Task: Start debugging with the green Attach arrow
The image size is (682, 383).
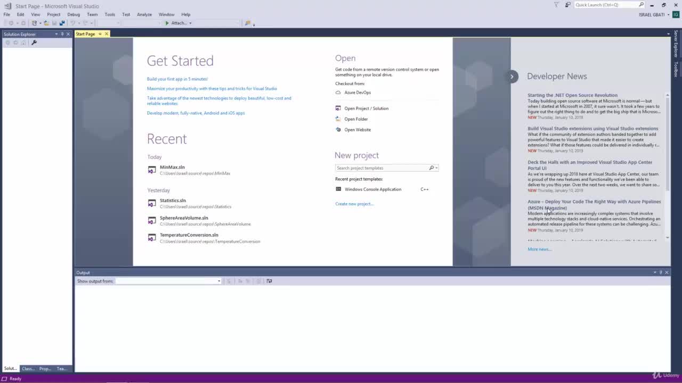Action: [167, 23]
